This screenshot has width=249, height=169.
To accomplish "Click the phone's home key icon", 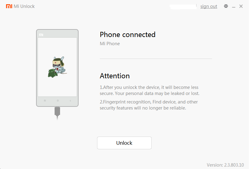I will pos(58,100).
